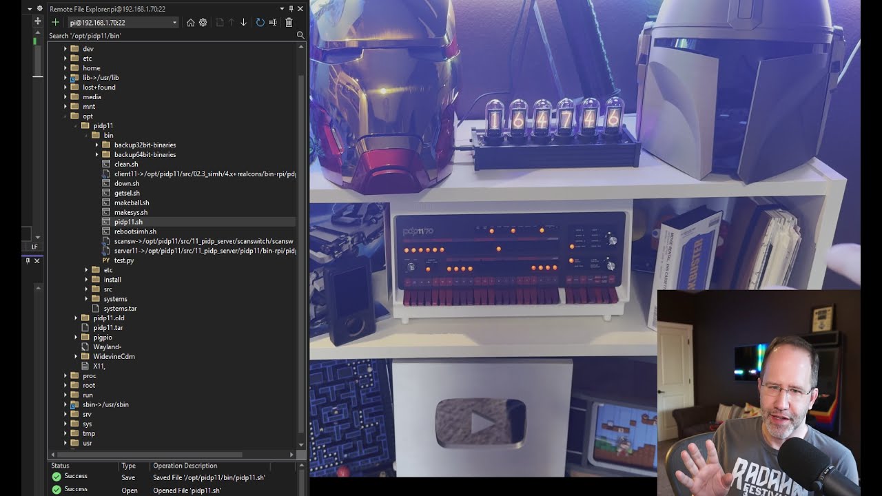Click folder icon of backup32bit-binaries
The width and height of the screenshot is (882, 496).
pyautogui.click(x=106, y=145)
